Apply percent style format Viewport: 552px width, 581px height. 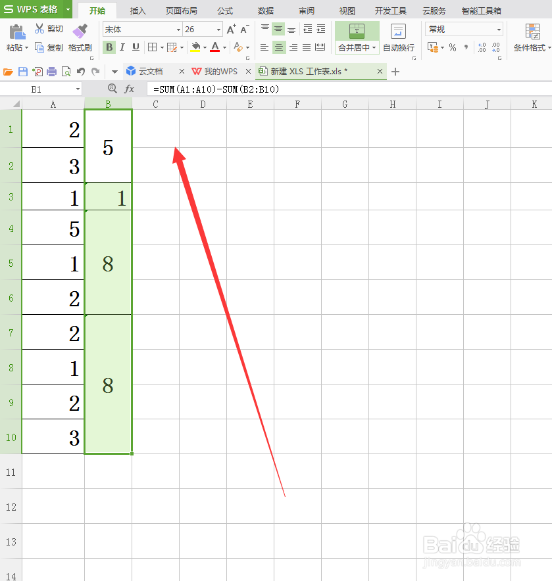(452, 47)
